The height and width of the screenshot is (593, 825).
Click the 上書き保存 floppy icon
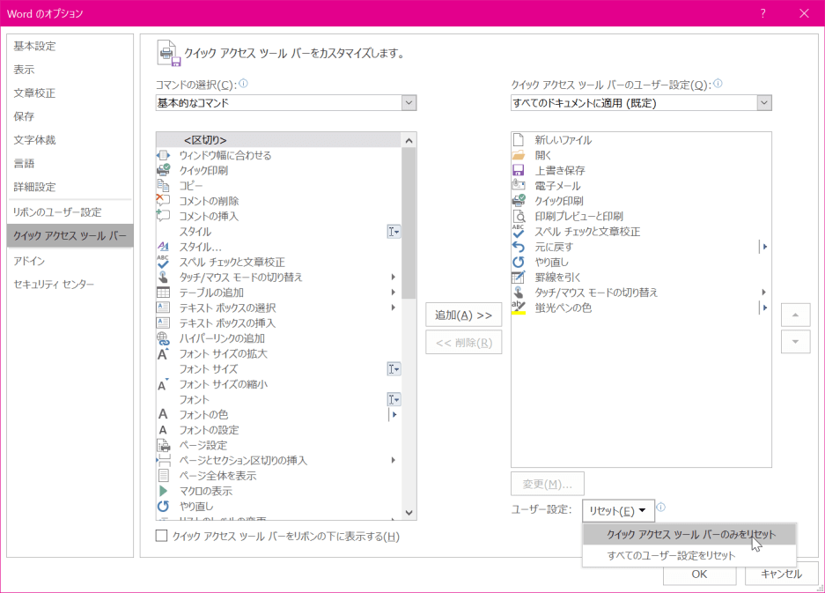[x=519, y=170]
